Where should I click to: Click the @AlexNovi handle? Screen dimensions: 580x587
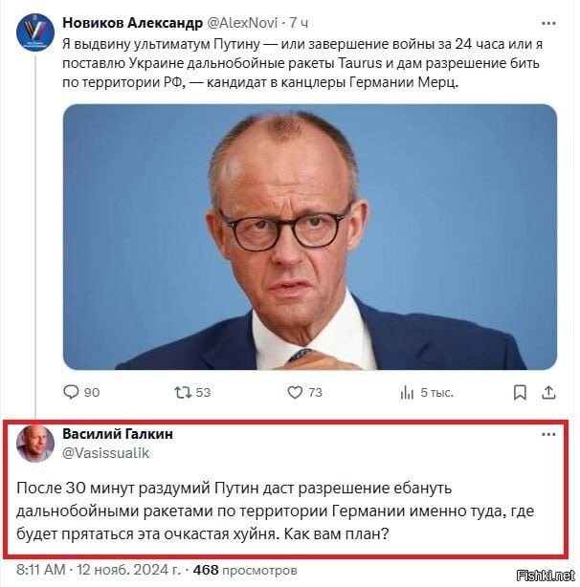(242, 23)
